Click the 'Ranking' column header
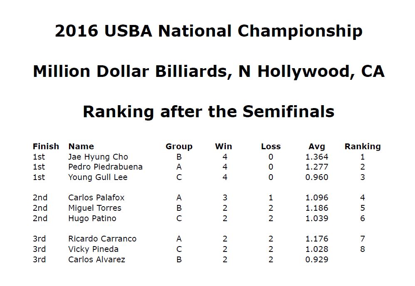Image resolution: width=415 pixels, height=286 pixels. tap(363, 147)
